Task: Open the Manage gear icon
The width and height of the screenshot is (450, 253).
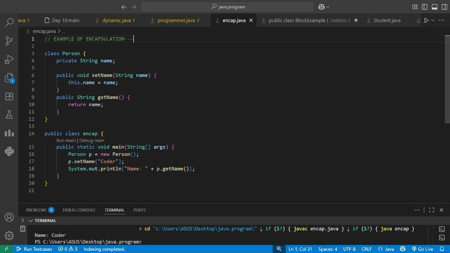Action: 9,235
